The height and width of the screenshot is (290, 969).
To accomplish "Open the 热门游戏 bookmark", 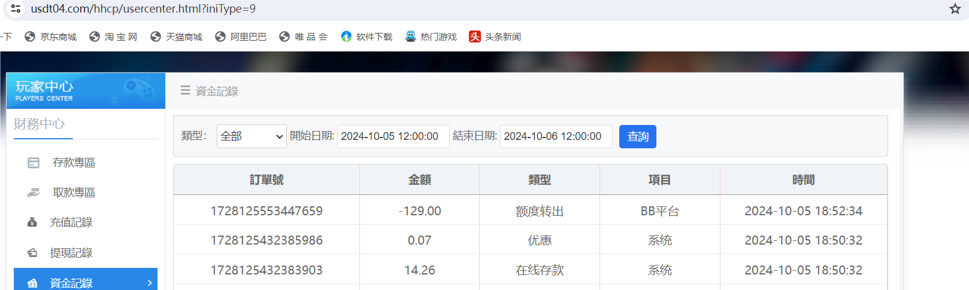I will coord(431,36).
